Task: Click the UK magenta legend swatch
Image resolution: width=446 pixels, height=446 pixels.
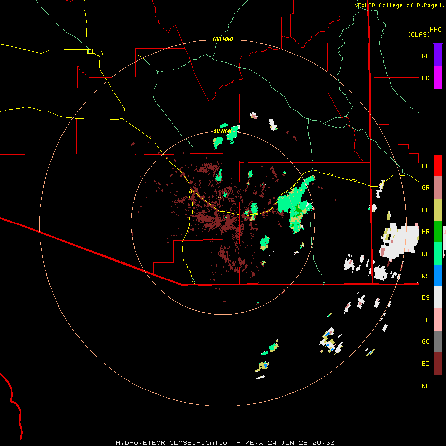Action: click(x=438, y=78)
